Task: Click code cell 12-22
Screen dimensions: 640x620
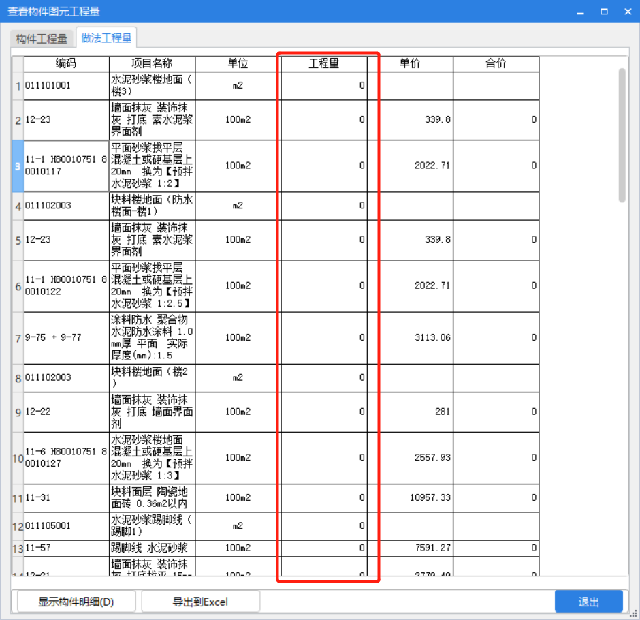Action: pyautogui.click(x=66, y=412)
